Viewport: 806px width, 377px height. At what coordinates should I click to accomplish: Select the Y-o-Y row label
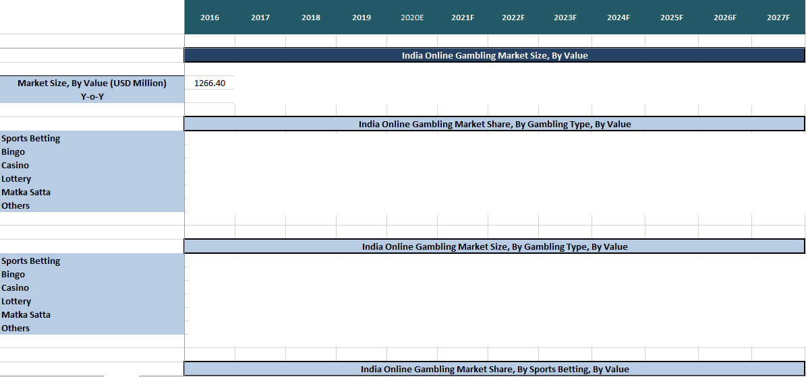(x=92, y=96)
